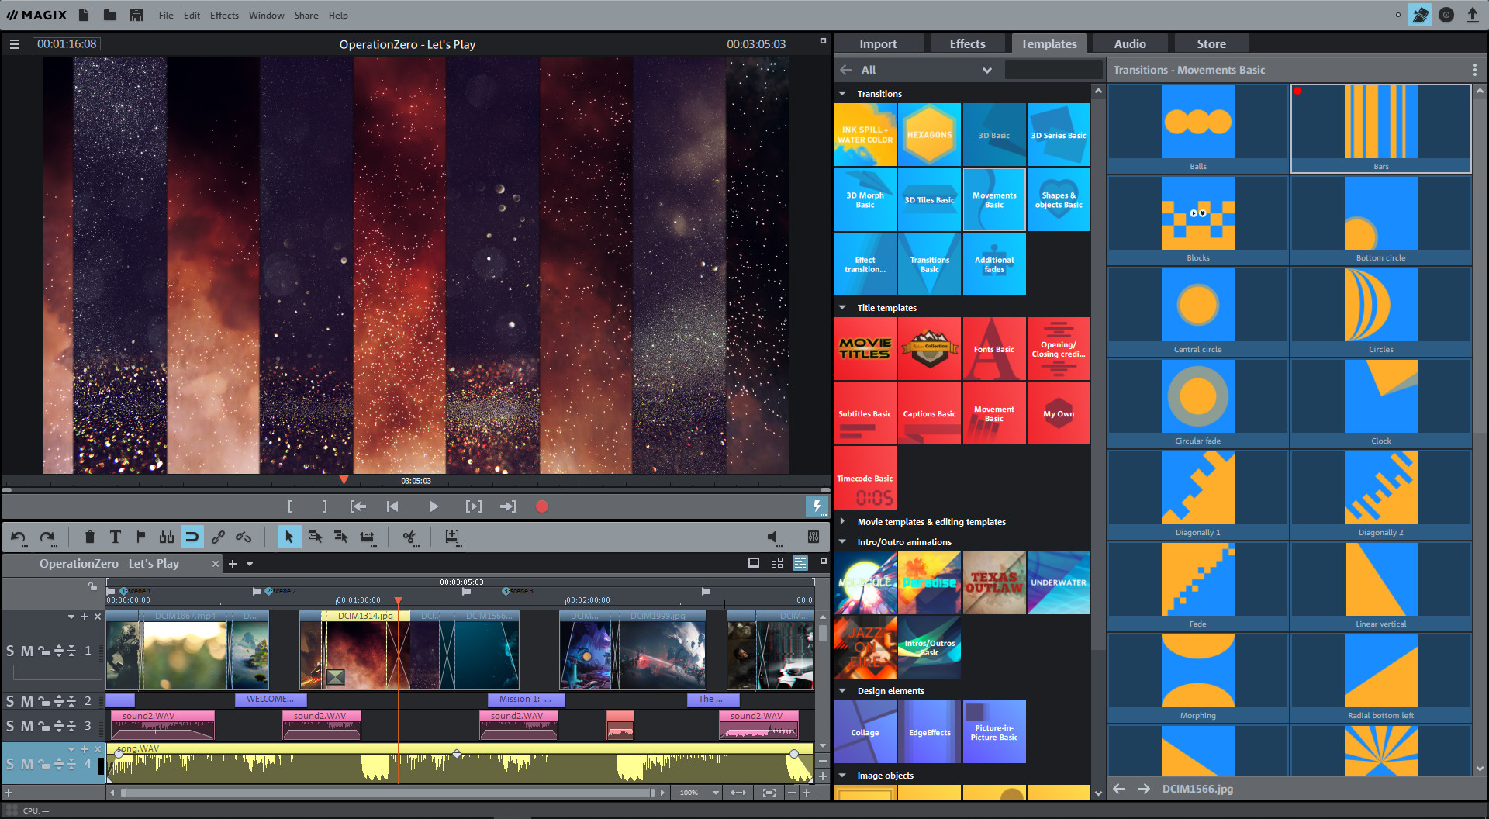
Task: Open the Movements Basic transitions pack
Action: 993,199
